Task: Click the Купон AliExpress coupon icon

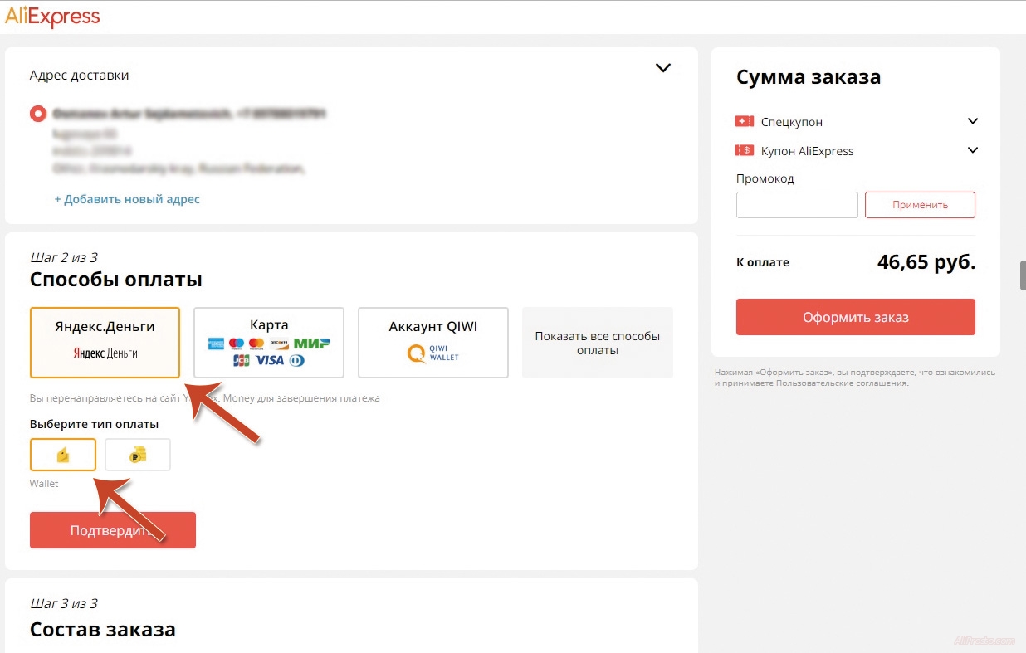Action: (745, 151)
